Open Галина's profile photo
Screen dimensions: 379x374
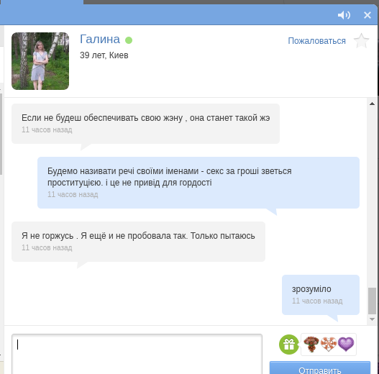click(40, 61)
